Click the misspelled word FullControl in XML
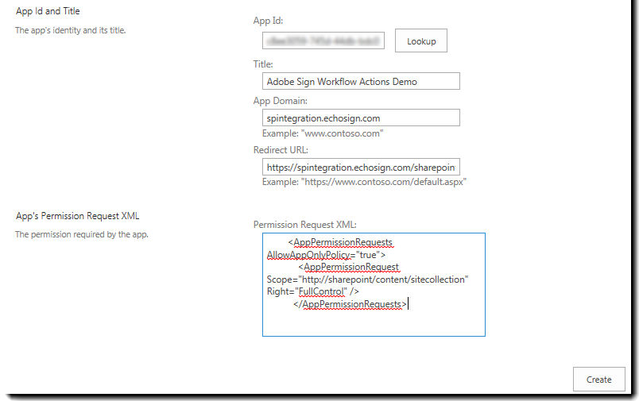The image size is (639, 401). [x=323, y=291]
